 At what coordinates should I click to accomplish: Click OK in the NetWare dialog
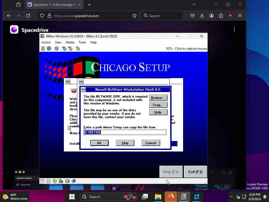coord(99,143)
